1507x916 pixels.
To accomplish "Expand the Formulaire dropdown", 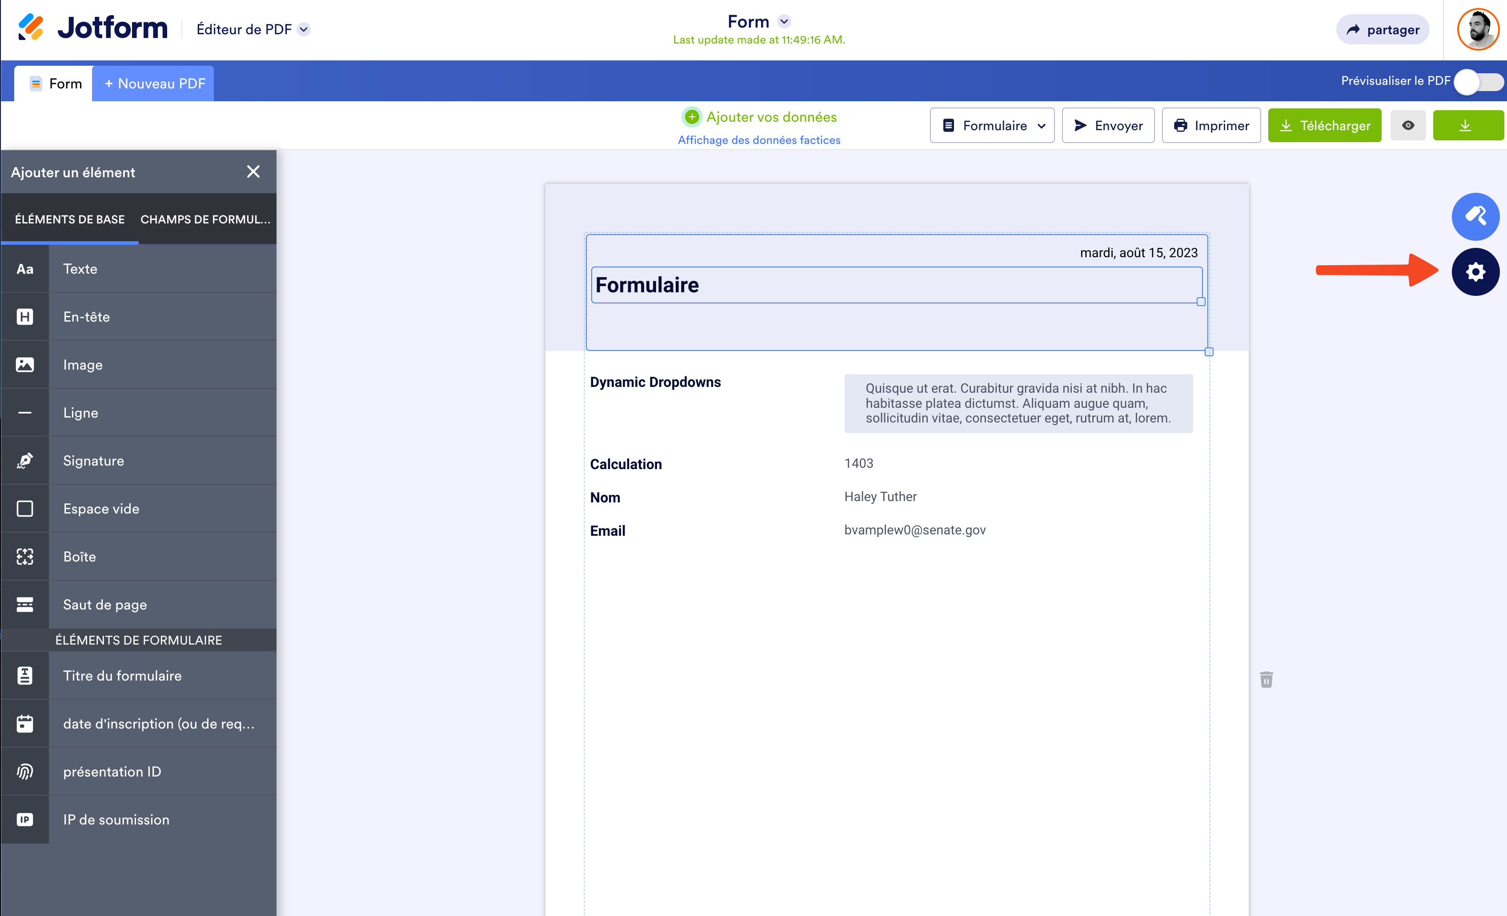I will [992, 125].
